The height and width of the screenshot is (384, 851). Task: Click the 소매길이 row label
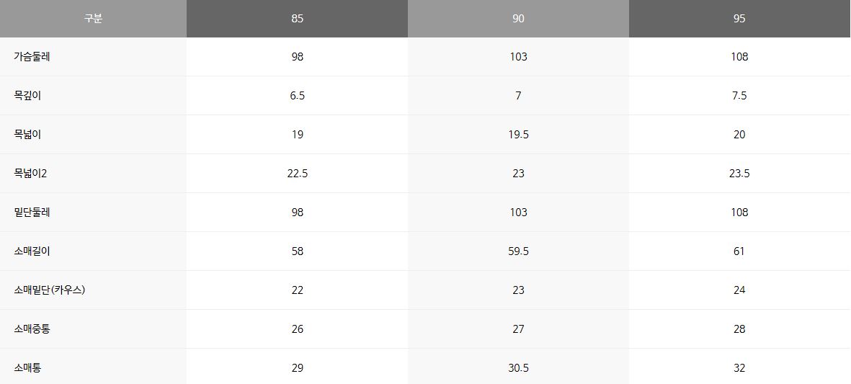(x=32, y=251)
